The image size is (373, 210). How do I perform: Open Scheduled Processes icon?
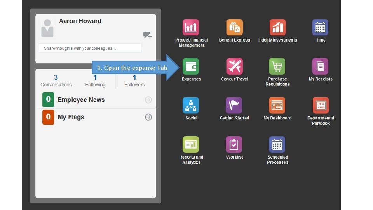point(277,144)
